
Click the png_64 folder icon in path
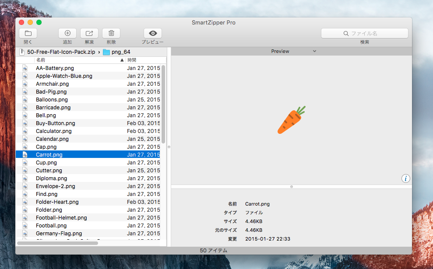[106, 52]
